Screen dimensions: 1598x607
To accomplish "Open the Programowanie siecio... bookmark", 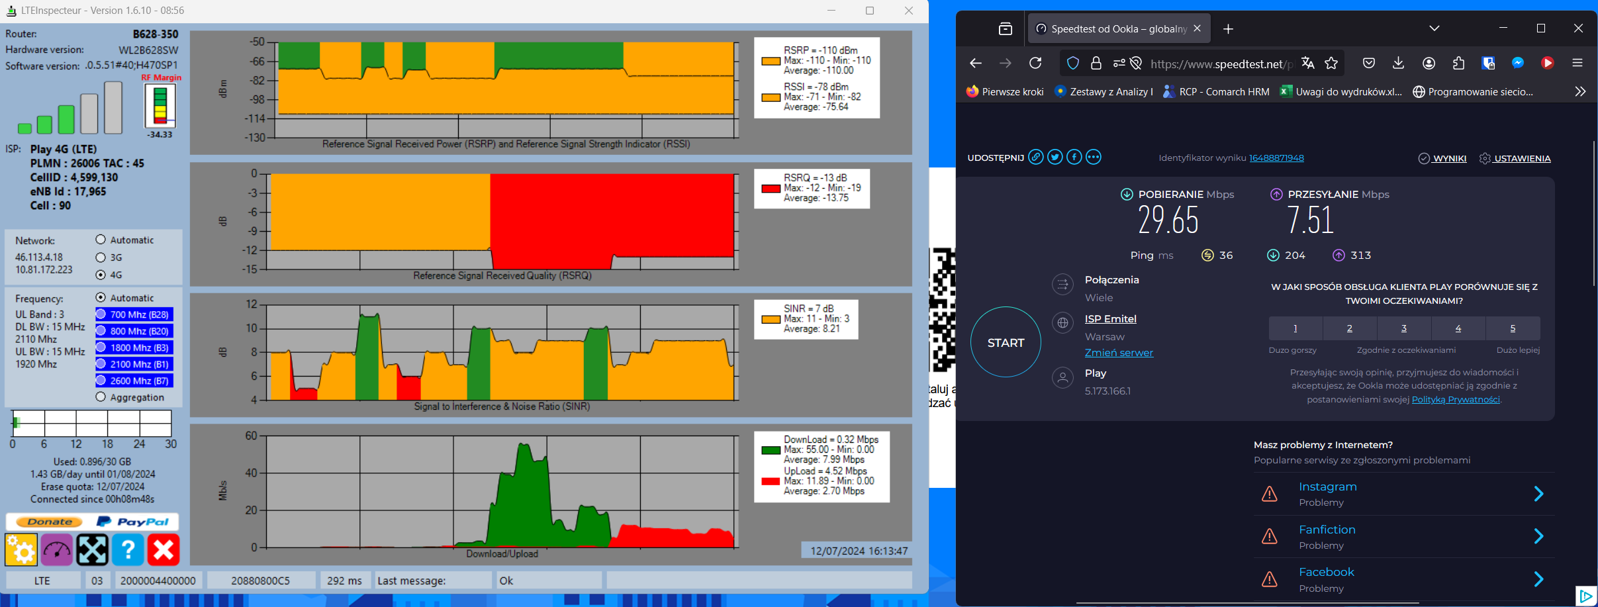I will pyautogui.click(x=1473, y=91).
